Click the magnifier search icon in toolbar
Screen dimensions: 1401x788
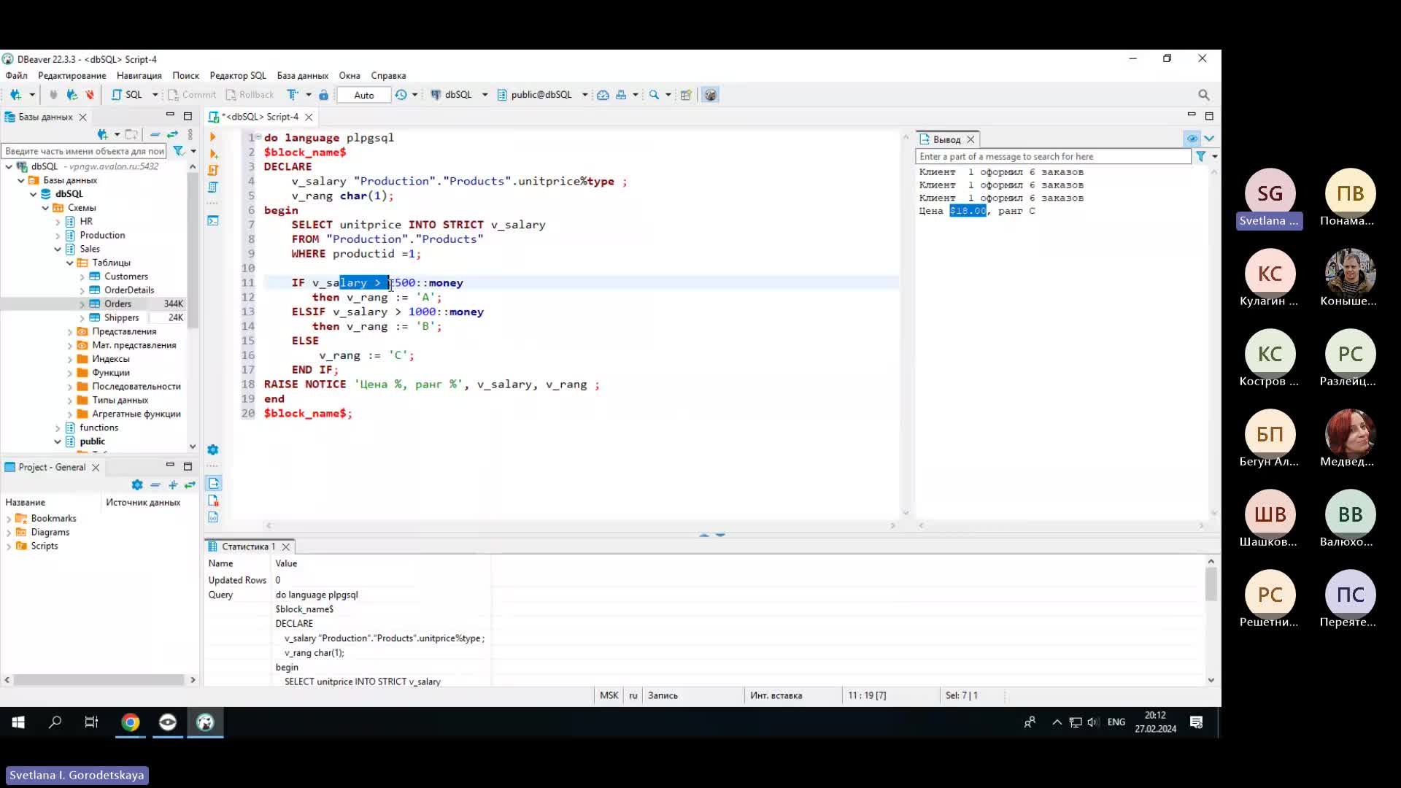pyautogui.click(x=654, y=95)
